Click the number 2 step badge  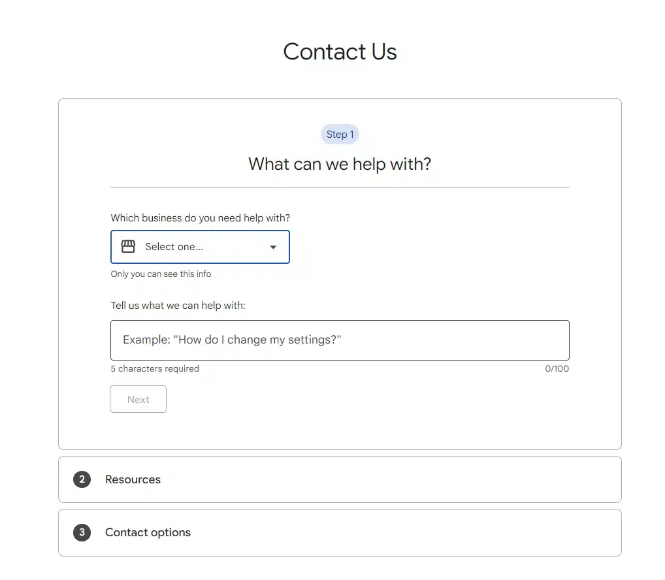(x=82, y=479)
